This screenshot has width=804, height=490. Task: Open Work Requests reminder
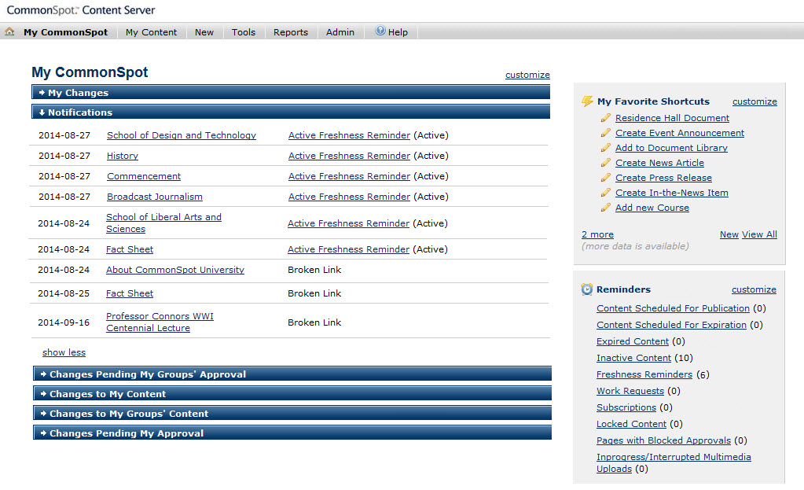point(630,390)
